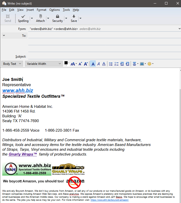Indent text with increase indent icon

point(127,64)
